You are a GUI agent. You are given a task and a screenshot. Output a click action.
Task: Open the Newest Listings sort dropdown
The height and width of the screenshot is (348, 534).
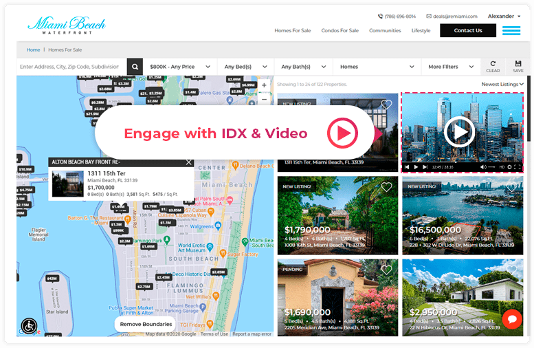[x=502, y=84]
